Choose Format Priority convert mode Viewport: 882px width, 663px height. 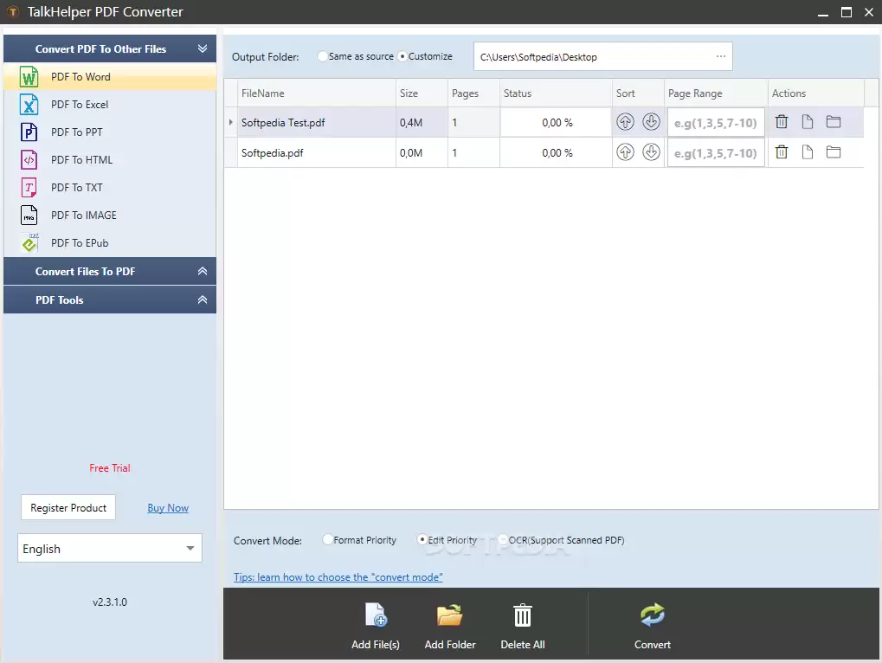click(327, 539)
